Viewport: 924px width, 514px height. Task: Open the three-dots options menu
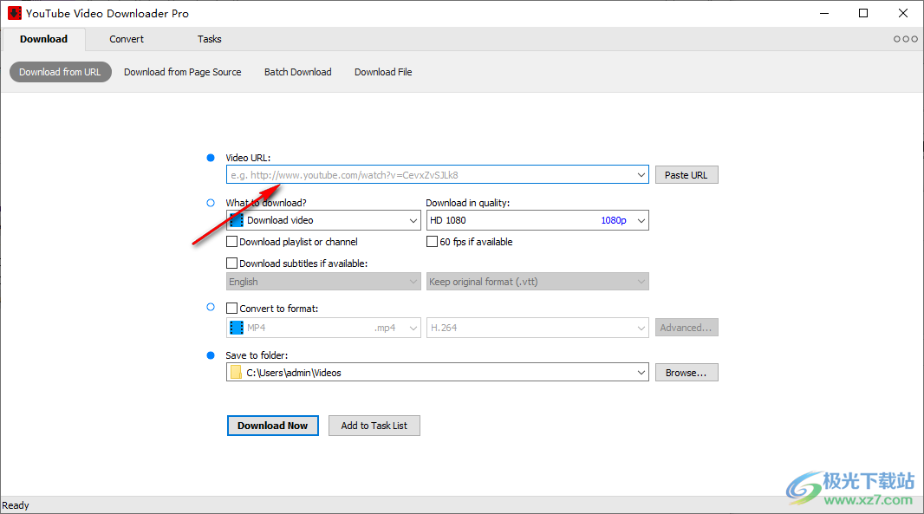[x=905, y=39]
